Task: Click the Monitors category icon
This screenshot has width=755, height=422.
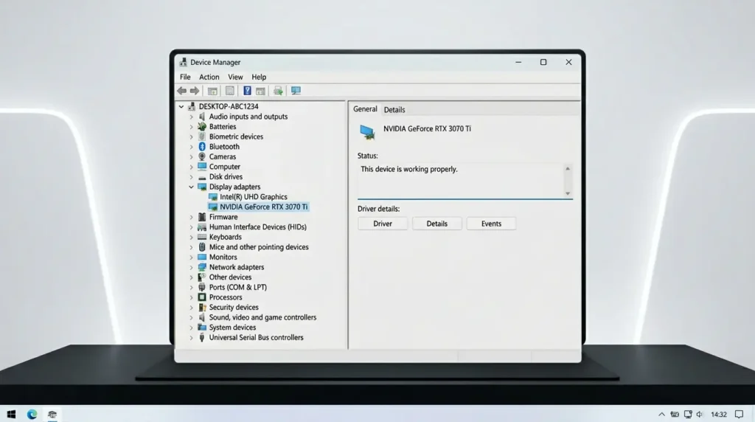Action: click(202, 257)
